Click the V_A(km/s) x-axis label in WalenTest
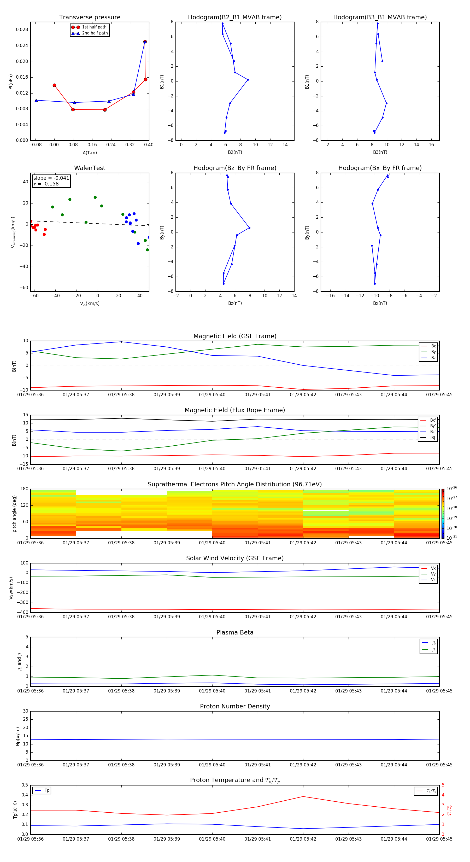This screenshot has height=862, width=470. tap(90, 304)
